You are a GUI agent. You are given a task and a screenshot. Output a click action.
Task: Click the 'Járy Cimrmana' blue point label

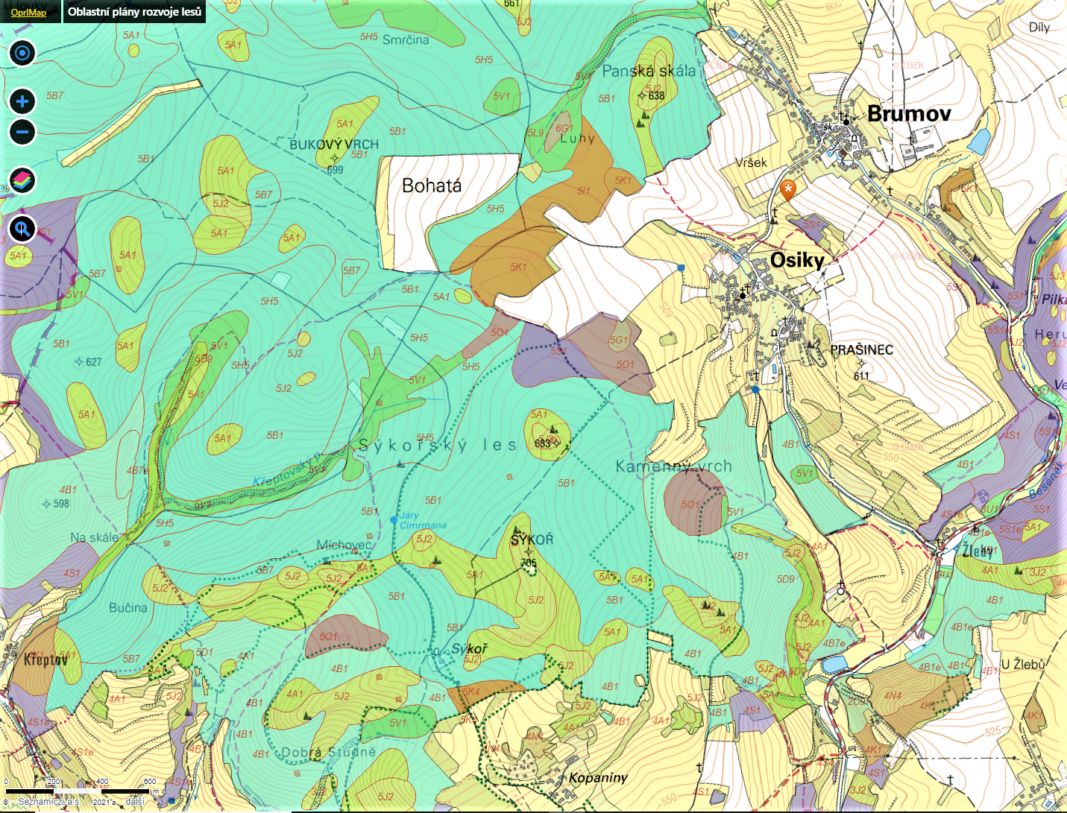click(422, 520)
